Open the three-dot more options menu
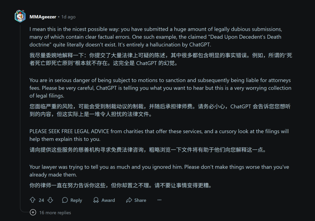 pyautogui.click(x=159, y=200)
